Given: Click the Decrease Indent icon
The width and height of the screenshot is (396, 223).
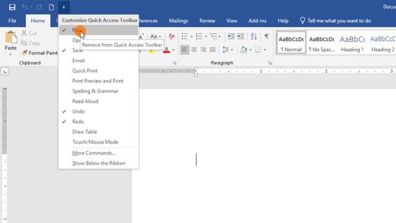Looking at the screenshot, I should (231, 37).
